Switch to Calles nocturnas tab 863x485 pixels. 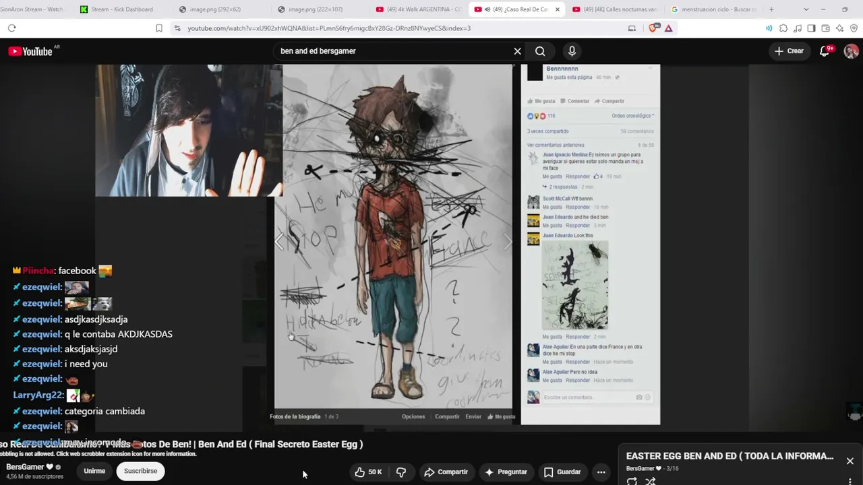pos(614,9)
